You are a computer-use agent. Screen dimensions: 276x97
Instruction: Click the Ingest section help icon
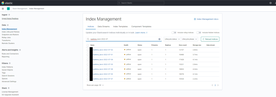(9, 15)
